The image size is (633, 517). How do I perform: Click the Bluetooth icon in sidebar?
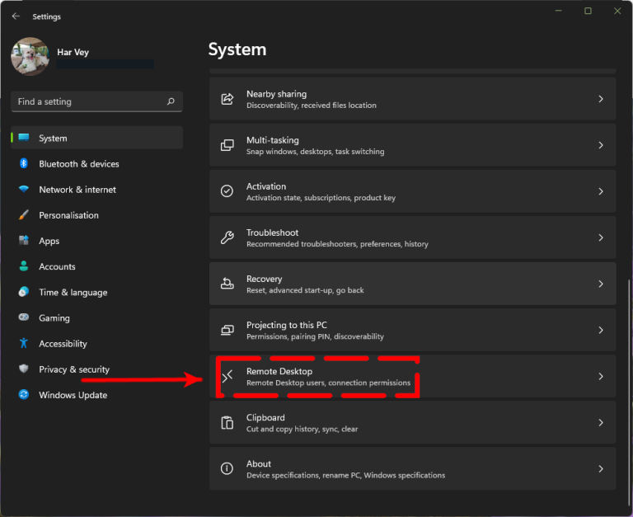pos(23,163)
